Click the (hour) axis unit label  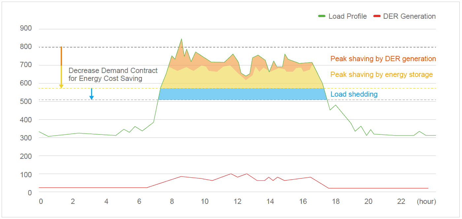(x=426, y=202)
